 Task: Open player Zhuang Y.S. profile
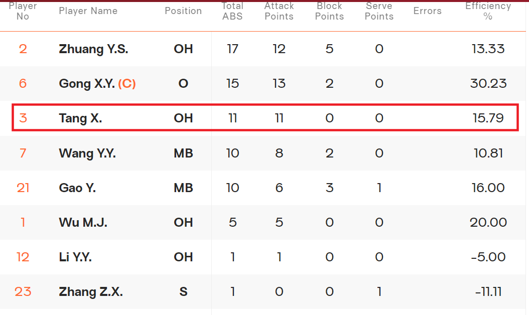[x=93, y=49]
